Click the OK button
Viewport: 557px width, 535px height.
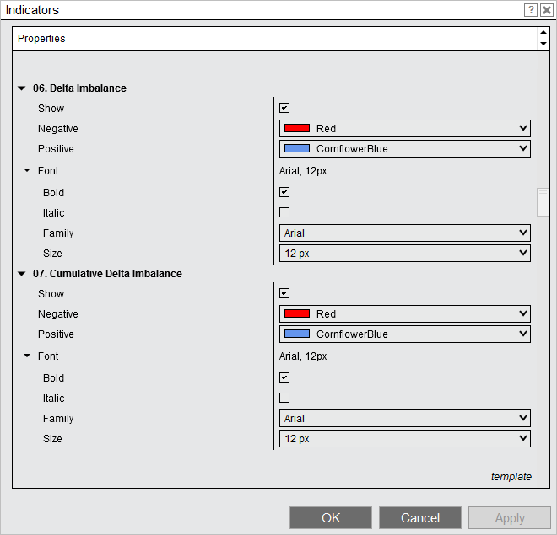(331, 518)
